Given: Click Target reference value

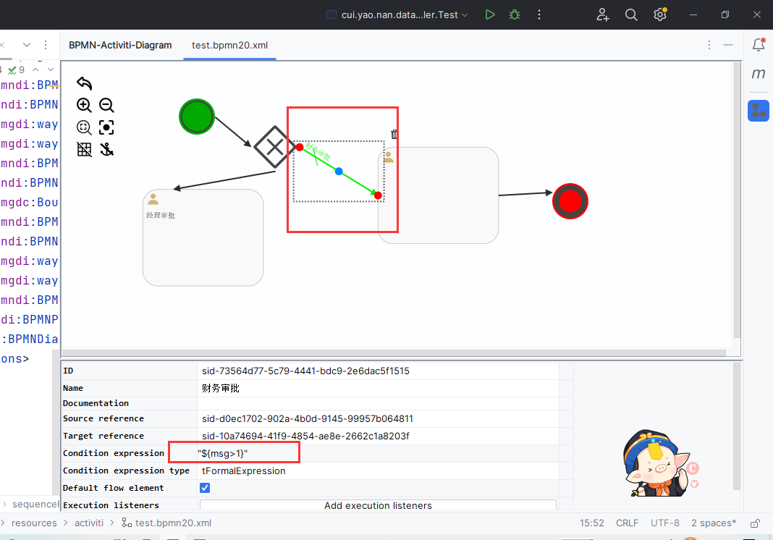Looking at the screenshot, I should click(x=378, y=436).
